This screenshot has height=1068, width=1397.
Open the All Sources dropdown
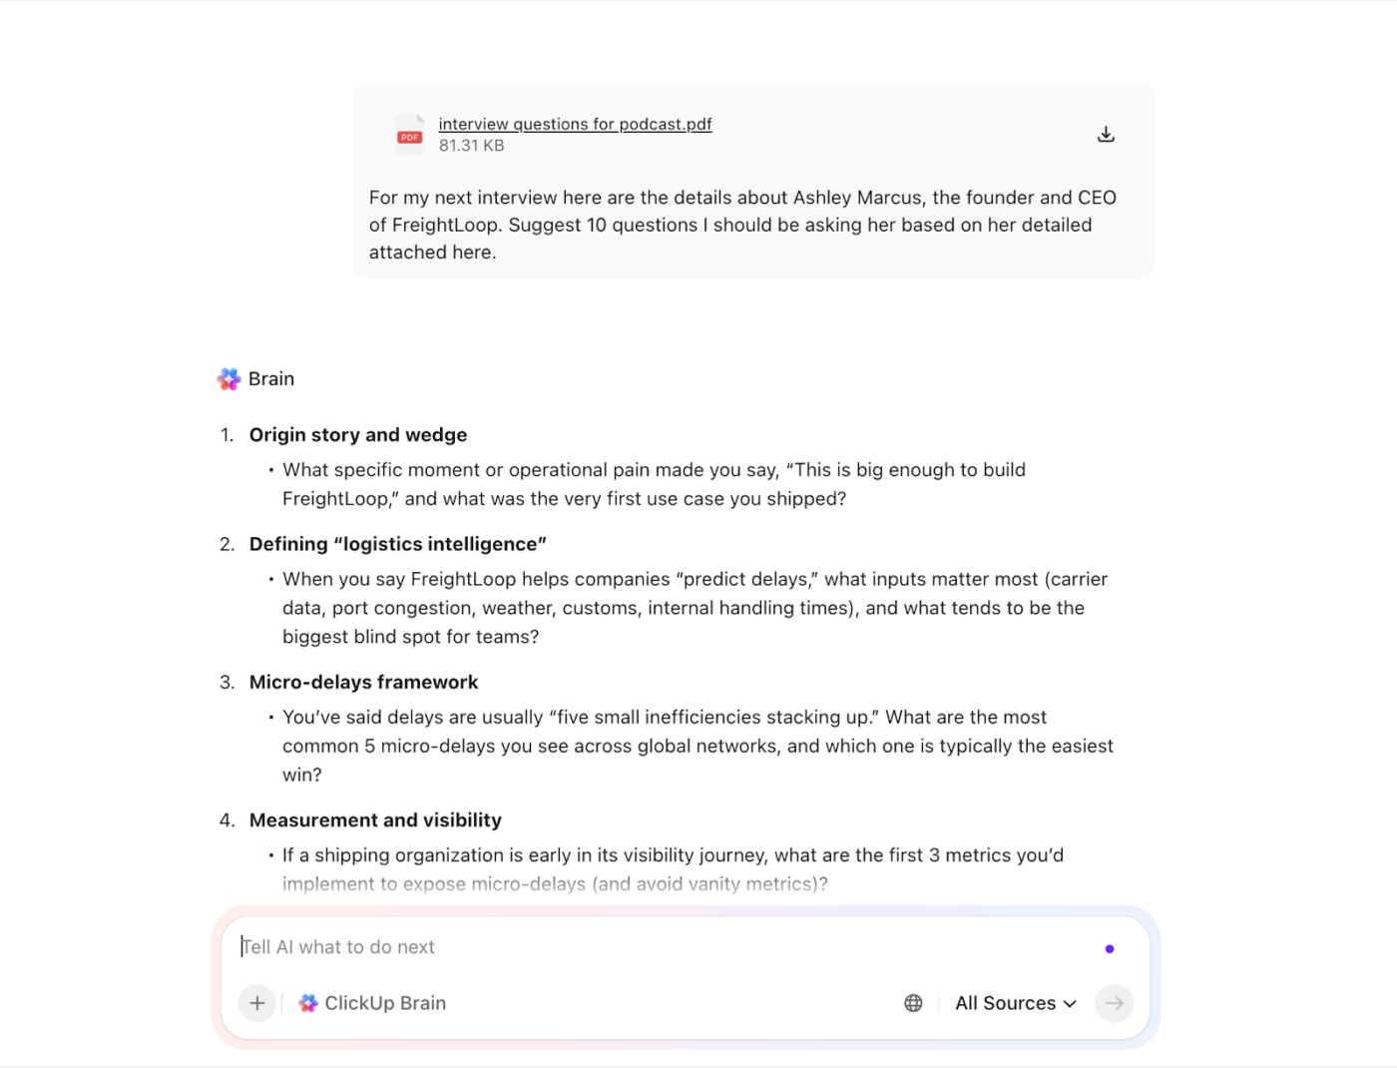point(1006,1003)
